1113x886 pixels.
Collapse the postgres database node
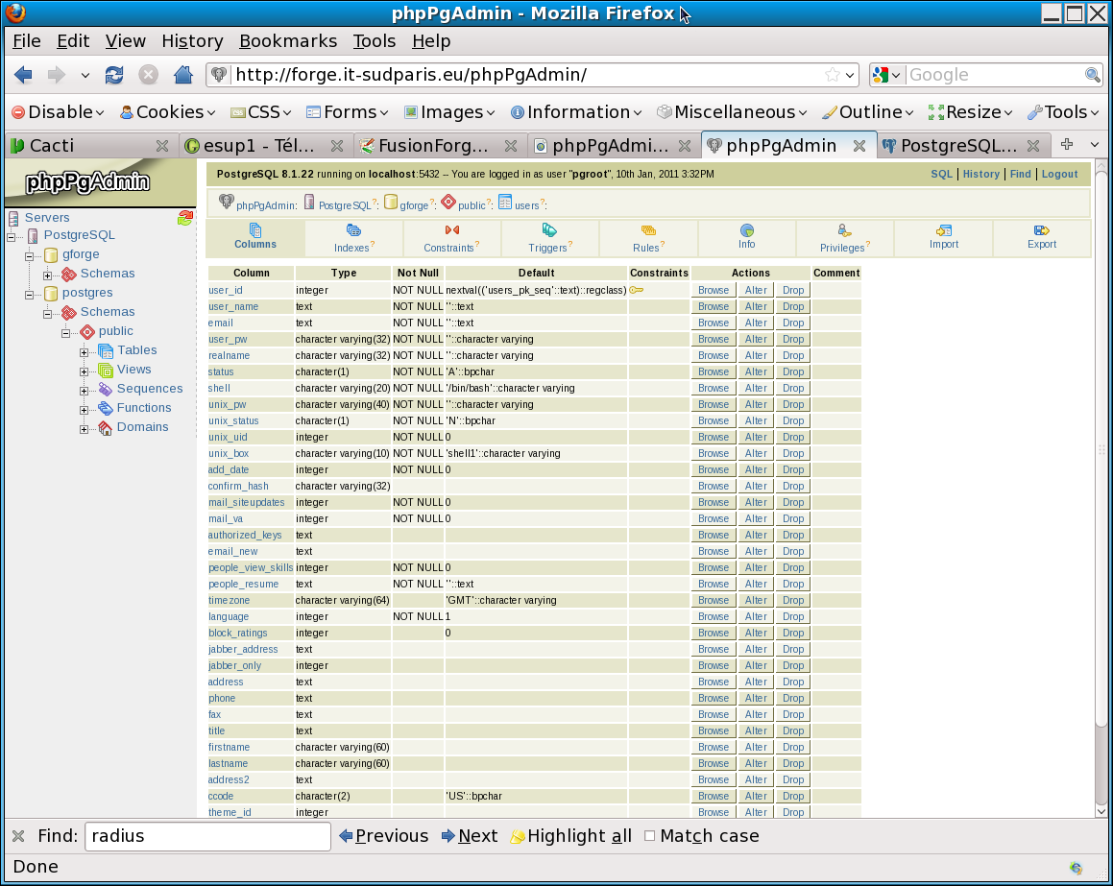click(30, 294)
